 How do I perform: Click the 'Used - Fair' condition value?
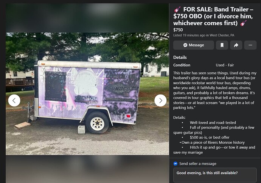point(225,65)
